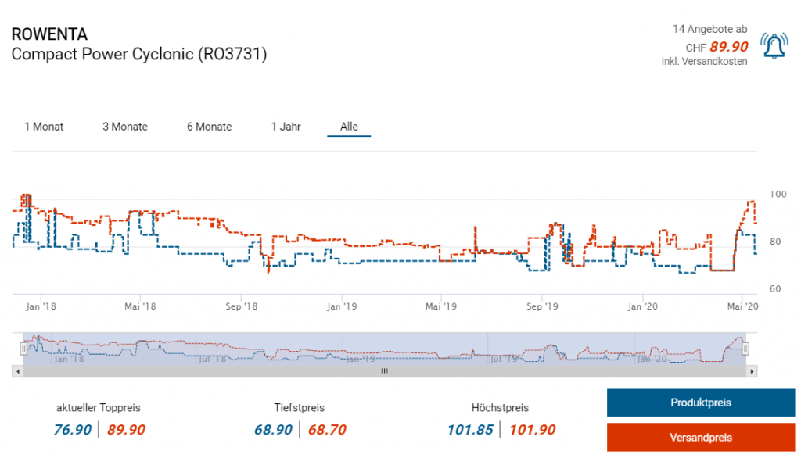Click the price alert bell icon
The image size is (801, 458).
pos(774,48)
